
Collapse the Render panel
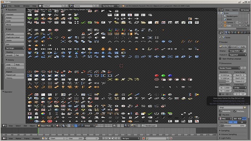220,42
